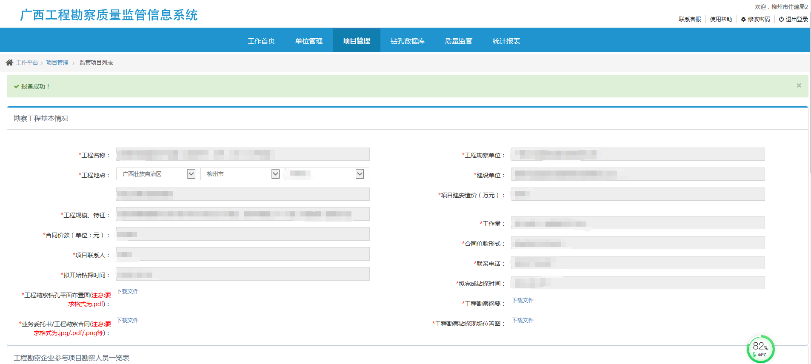811x364 pixels.
Task: Download the 工程勘察纲要 file
Action: (523, 300)
